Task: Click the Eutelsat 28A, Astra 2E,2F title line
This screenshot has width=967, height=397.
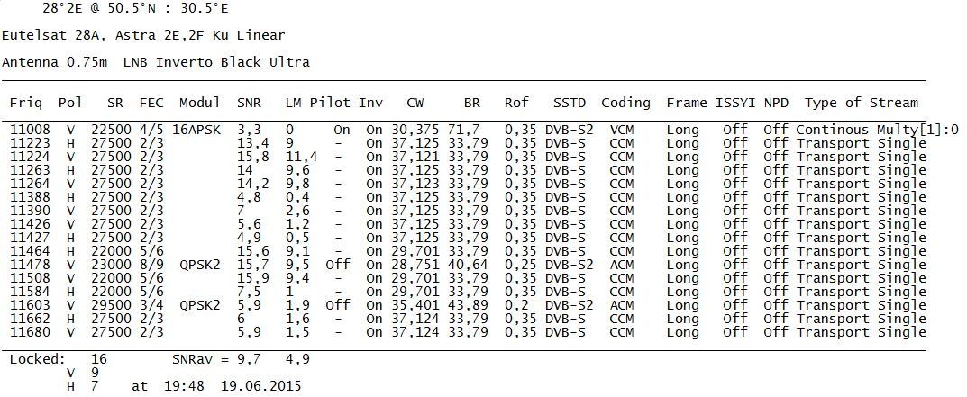Action: coord(143,35)
